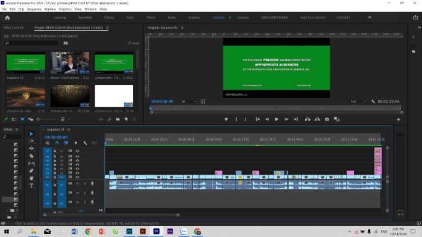This screenshot has width=422, height=237.
Task: Open the Program Monitor button editor plus
Action: pos(398,119)
